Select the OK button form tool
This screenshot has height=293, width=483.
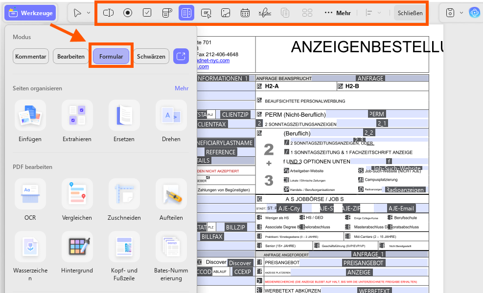tap(206, 13)
